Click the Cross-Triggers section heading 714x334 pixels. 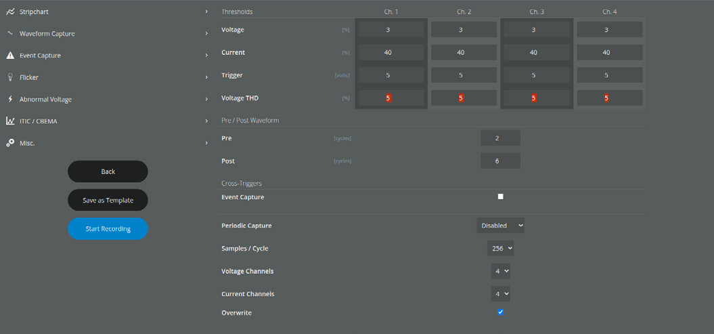[242, 183]
